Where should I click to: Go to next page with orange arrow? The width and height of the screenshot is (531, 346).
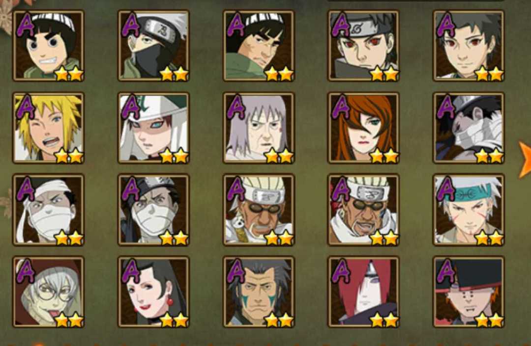click(x=525, y=160)
